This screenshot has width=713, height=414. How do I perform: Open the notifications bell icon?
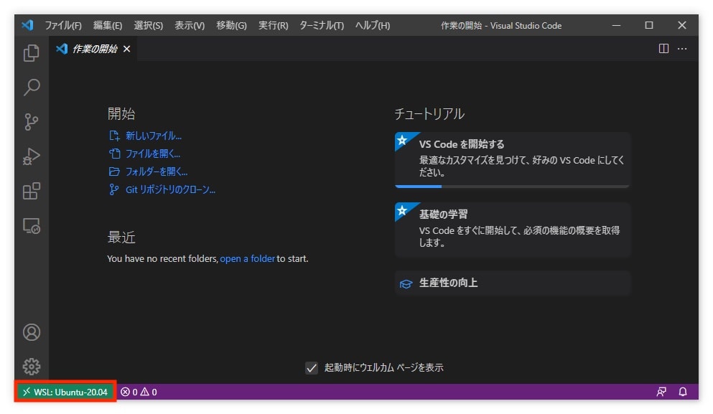pos(683,392)
